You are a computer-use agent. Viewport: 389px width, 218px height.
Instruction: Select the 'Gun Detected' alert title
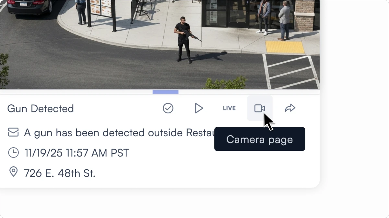[41, 109]
